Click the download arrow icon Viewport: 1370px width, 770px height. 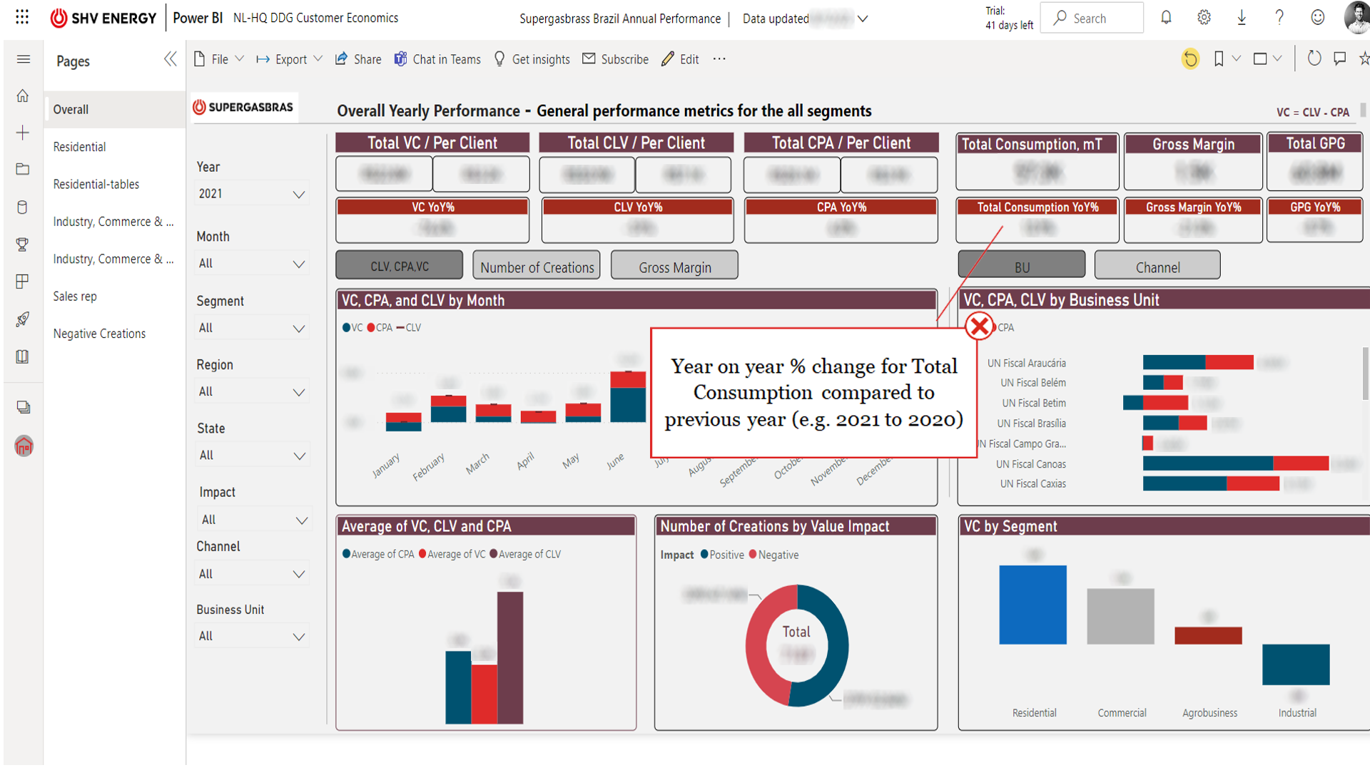click(1242, 18)
